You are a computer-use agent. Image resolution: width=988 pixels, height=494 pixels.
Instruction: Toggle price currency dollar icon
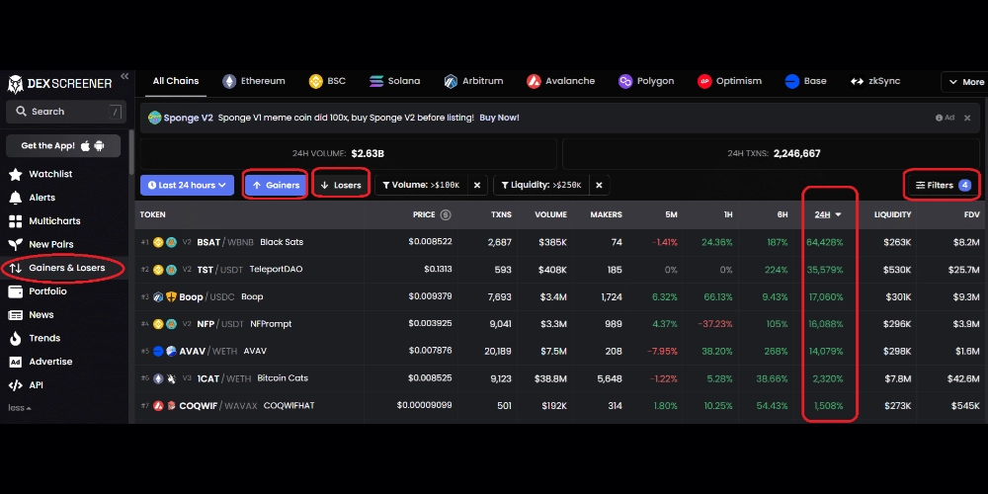[x=446, y=214]
